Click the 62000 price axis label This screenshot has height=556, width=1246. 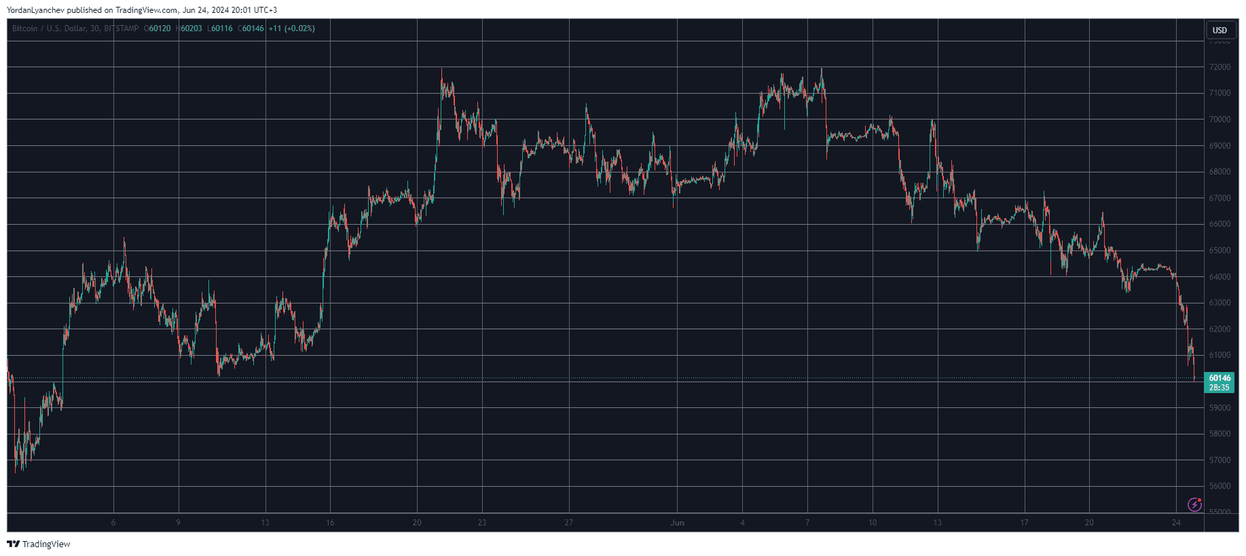coord(1220,329)
